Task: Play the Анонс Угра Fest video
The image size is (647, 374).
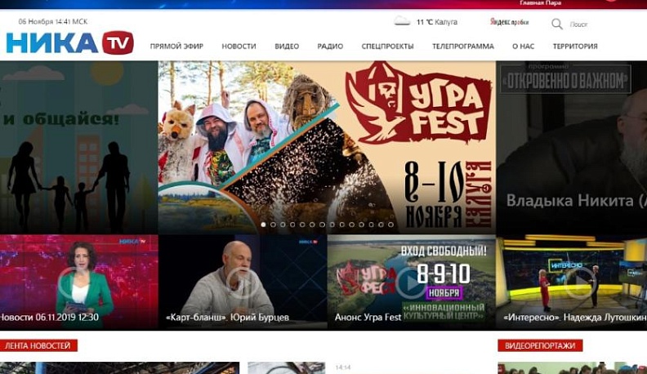Action: (x=410, y=282)
